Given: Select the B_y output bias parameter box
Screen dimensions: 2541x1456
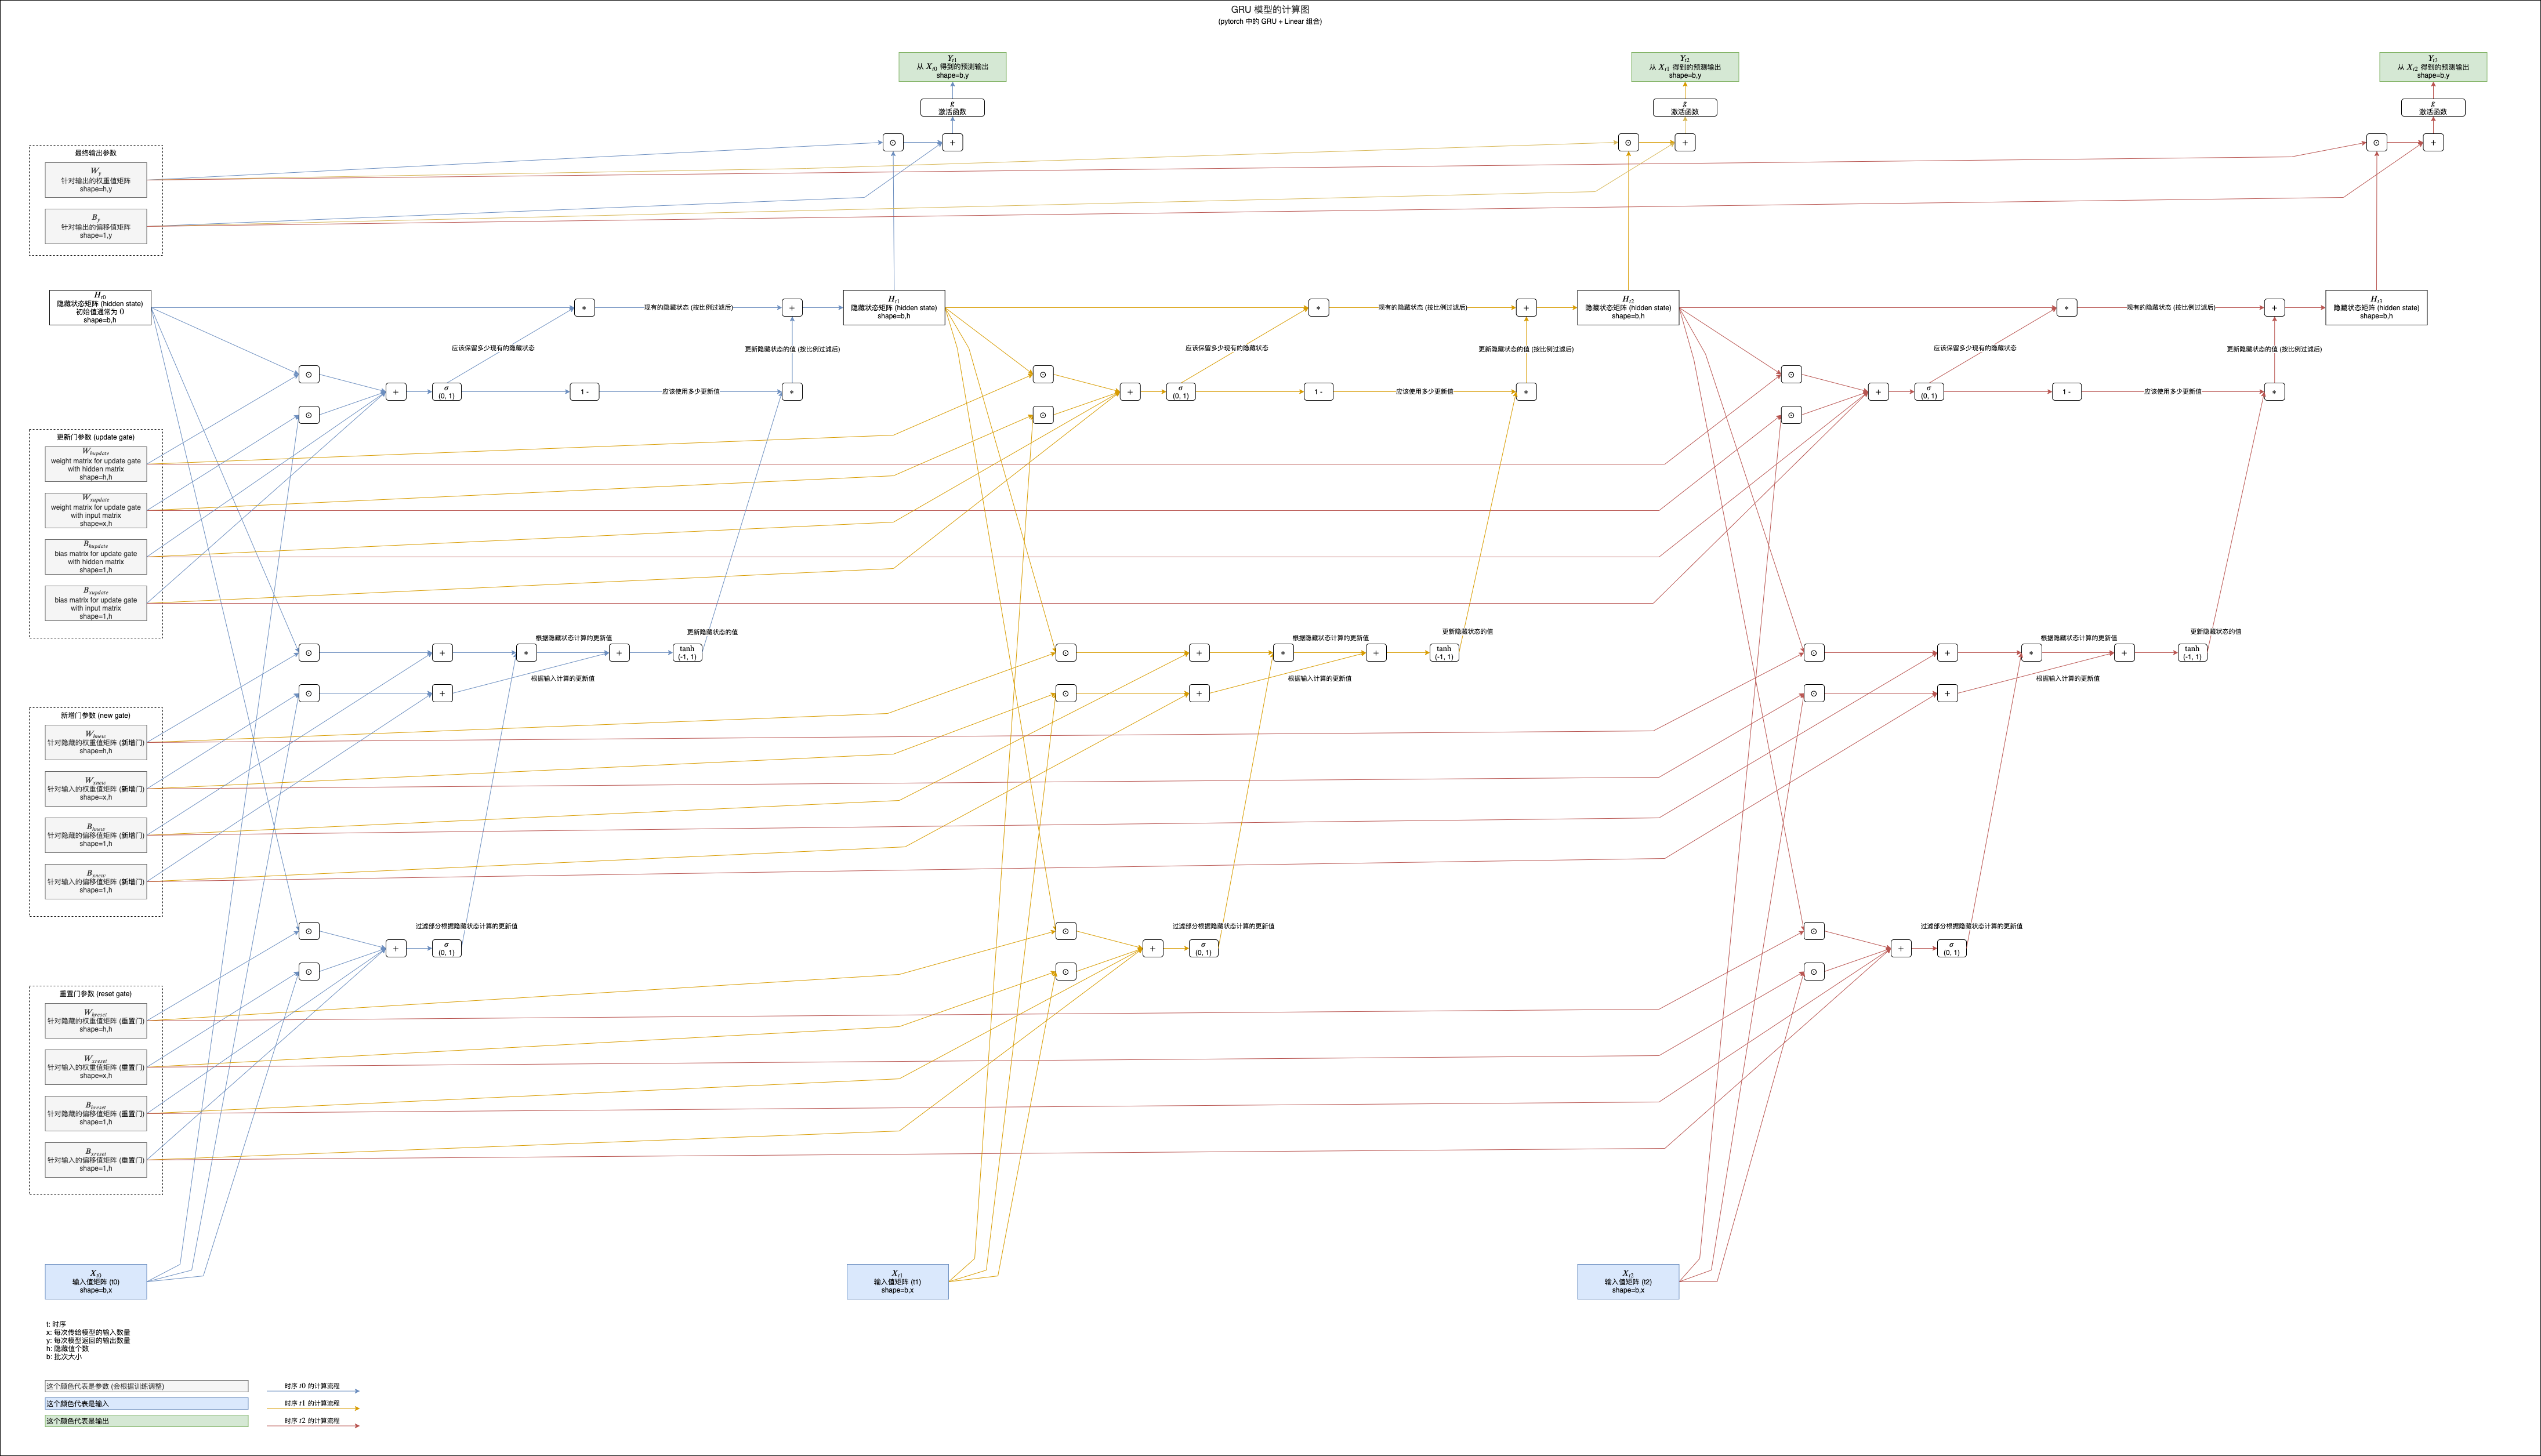Looking at the screenshot, I should (x=96, y=227).
